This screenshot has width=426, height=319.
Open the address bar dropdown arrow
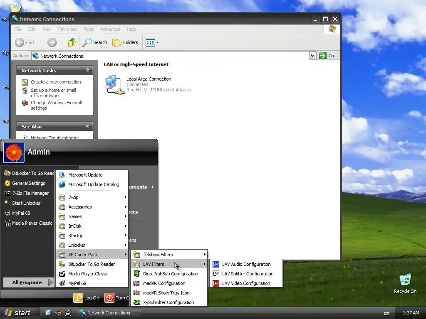312,56
